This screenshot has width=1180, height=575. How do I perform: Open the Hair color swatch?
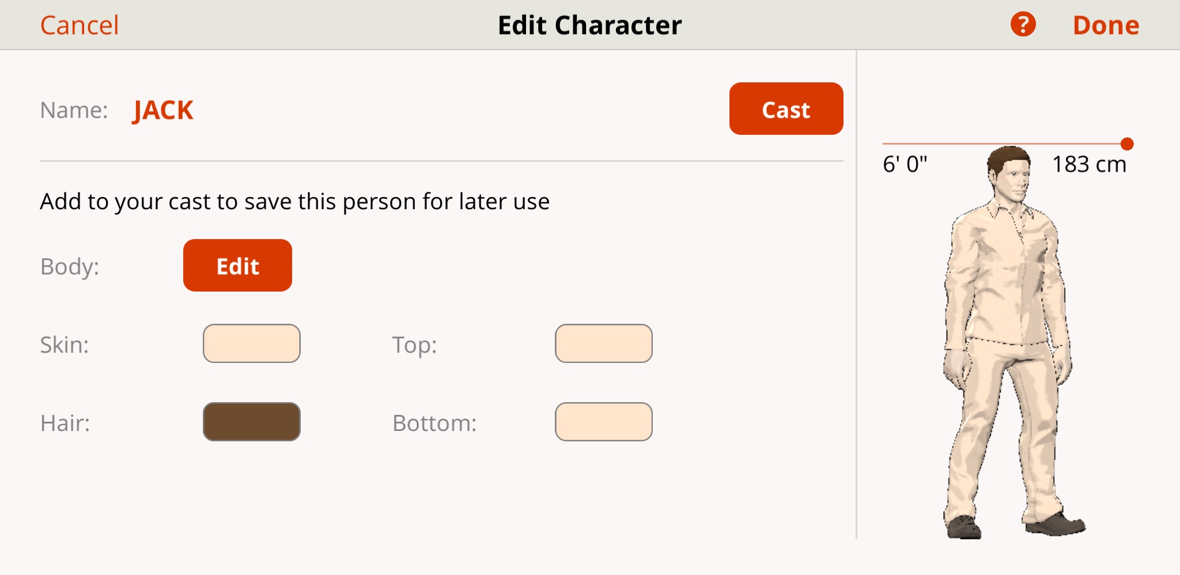click(252, 422)
